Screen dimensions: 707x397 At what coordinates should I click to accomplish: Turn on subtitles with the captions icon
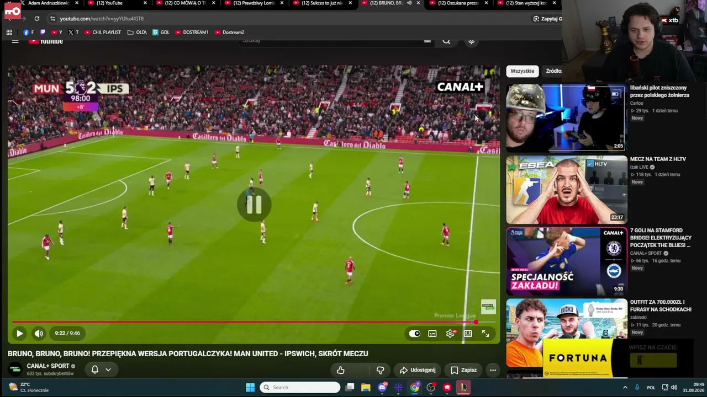pos(432,333)
